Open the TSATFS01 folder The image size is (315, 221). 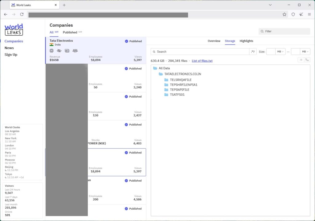coord(174,95)
